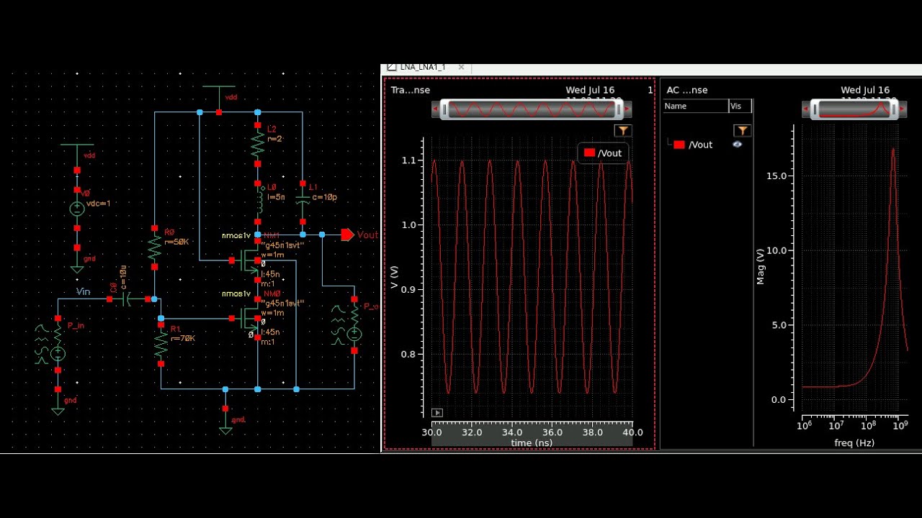
Task: Select the LNA_LNA1_1 window tab
Action: [x=421, y=67]
